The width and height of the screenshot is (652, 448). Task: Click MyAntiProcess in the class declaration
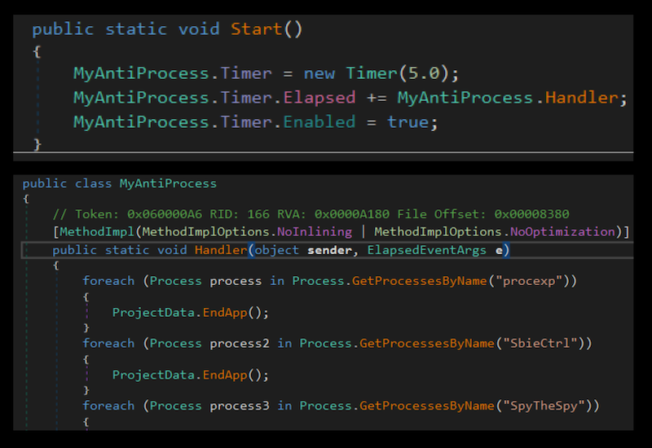point(168,183)
